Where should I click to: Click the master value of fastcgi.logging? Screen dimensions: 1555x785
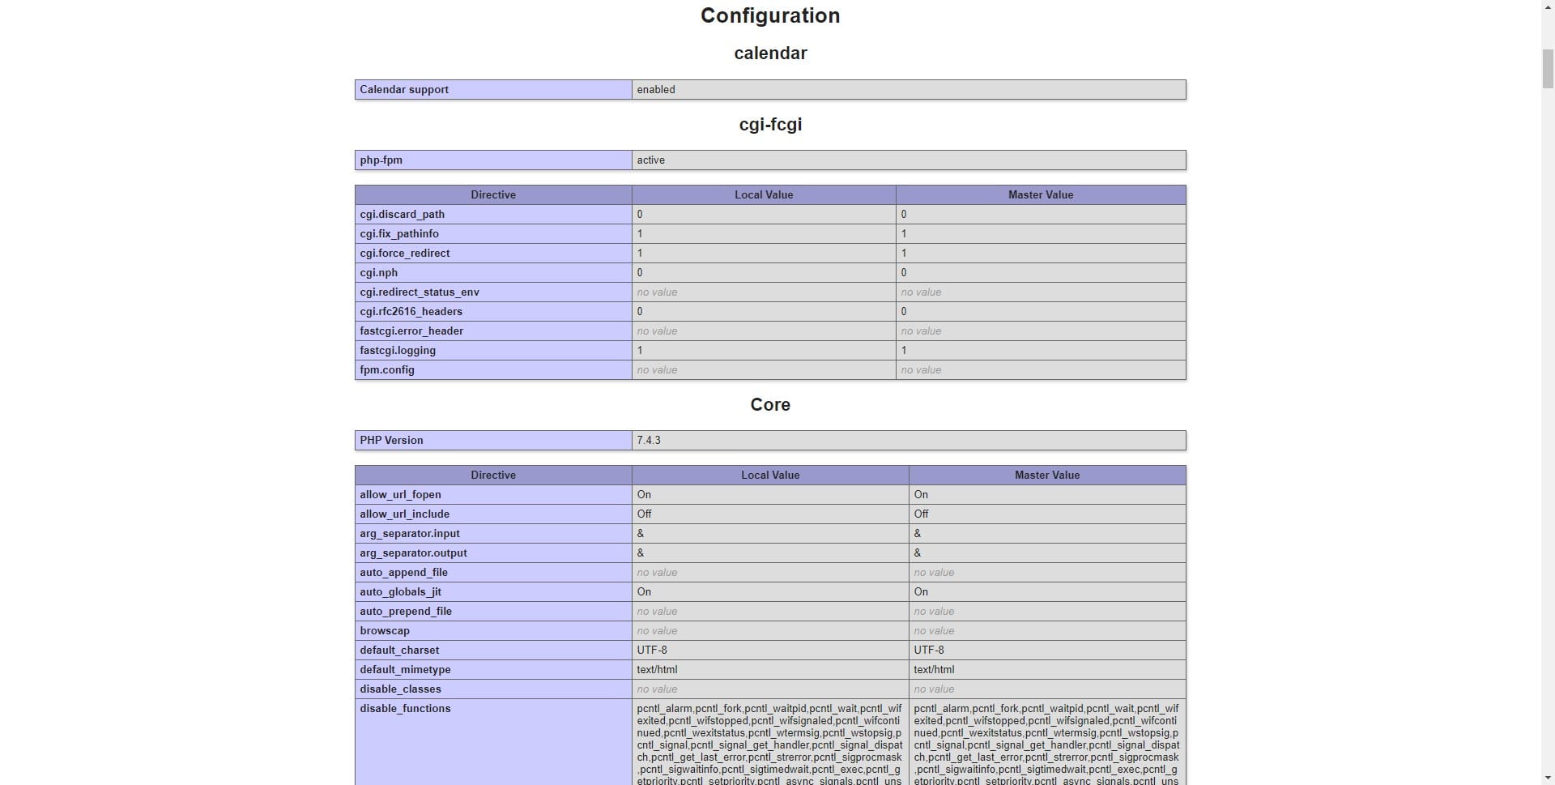tap(904, 351)
